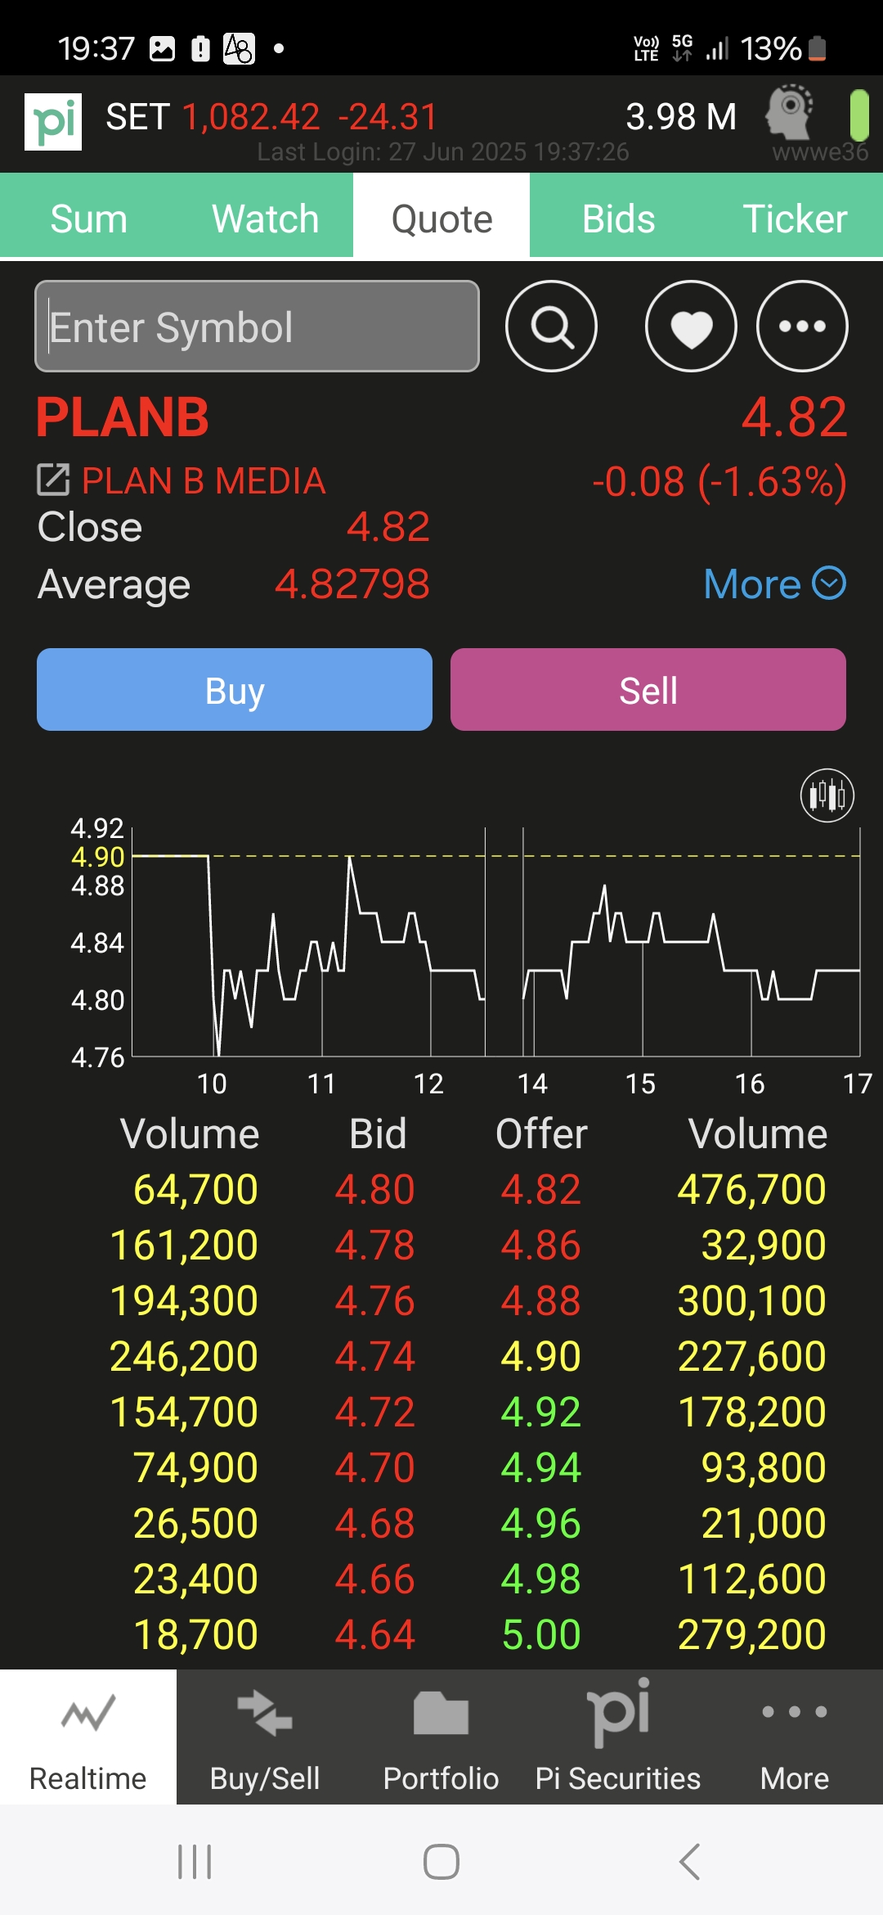Open the More bottom tab
The width and height of the screenshot is (883, 1915).
click(x=795, y=1737)
